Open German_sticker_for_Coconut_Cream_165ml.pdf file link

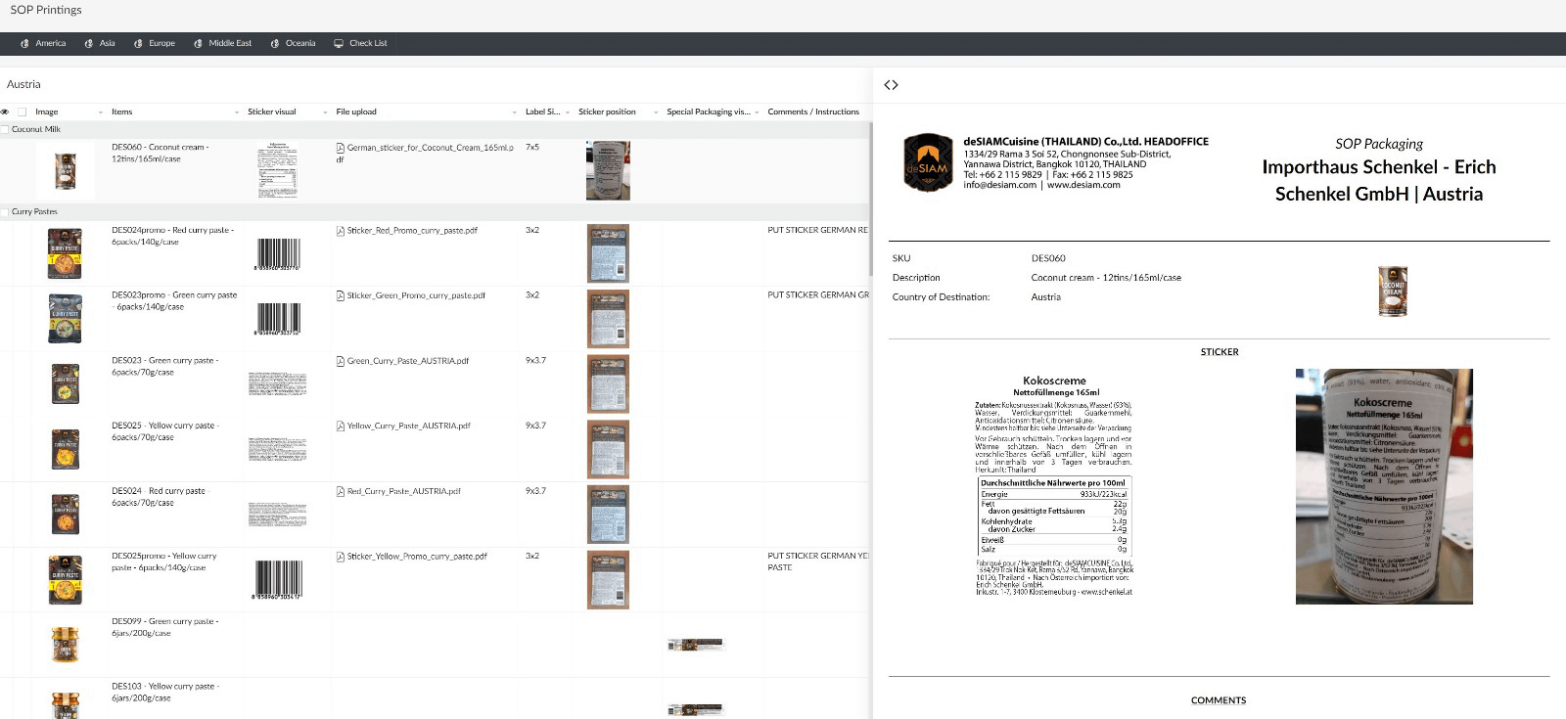pos(430,153)
